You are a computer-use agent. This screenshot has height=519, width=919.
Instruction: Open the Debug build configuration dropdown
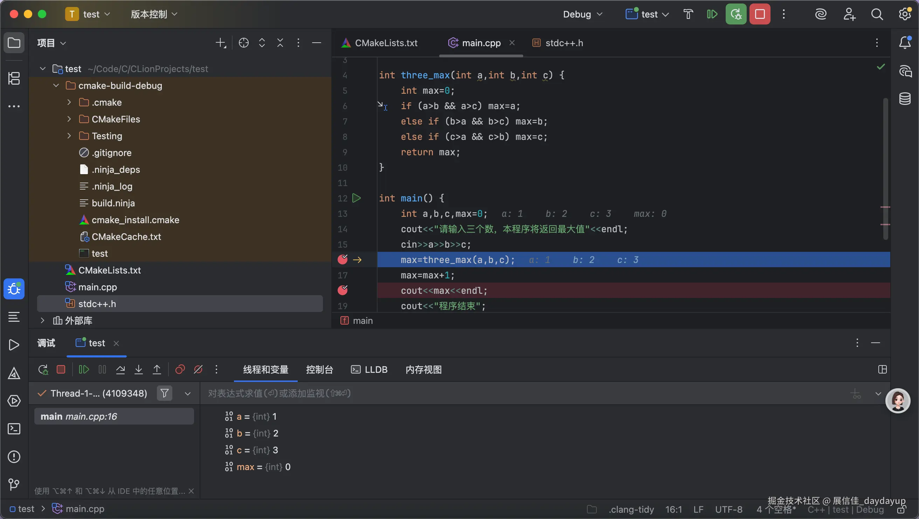tap(582, 14)
